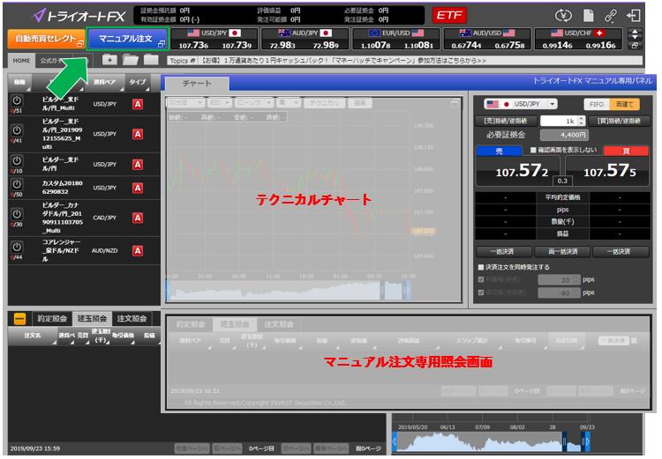The width and height of the screenshot is (662, 459).
Task: Sort by 注文名 column header
Action: coord(33,336)
